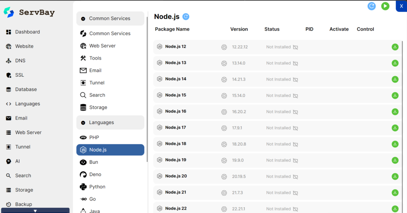Open Dashboard in the left sidebar
The height and width of the screenshot is (213, 407).
[27, 32]
